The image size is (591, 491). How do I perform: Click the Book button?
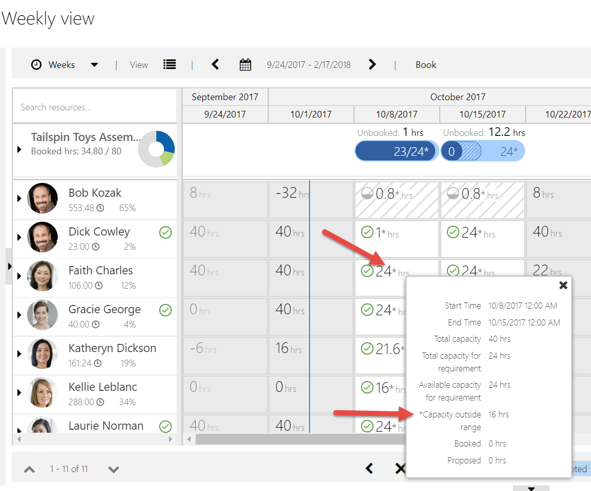pos(425,65)
